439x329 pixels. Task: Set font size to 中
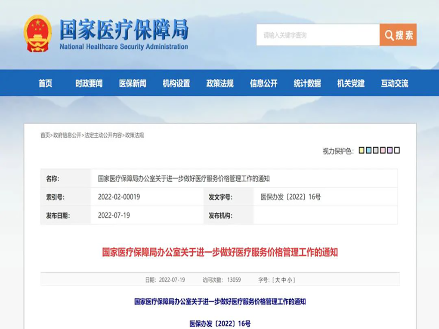284,280
